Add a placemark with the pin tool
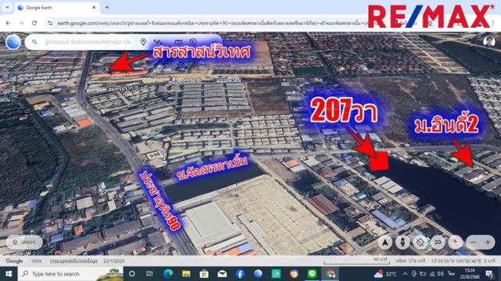 tap(143, 42)
